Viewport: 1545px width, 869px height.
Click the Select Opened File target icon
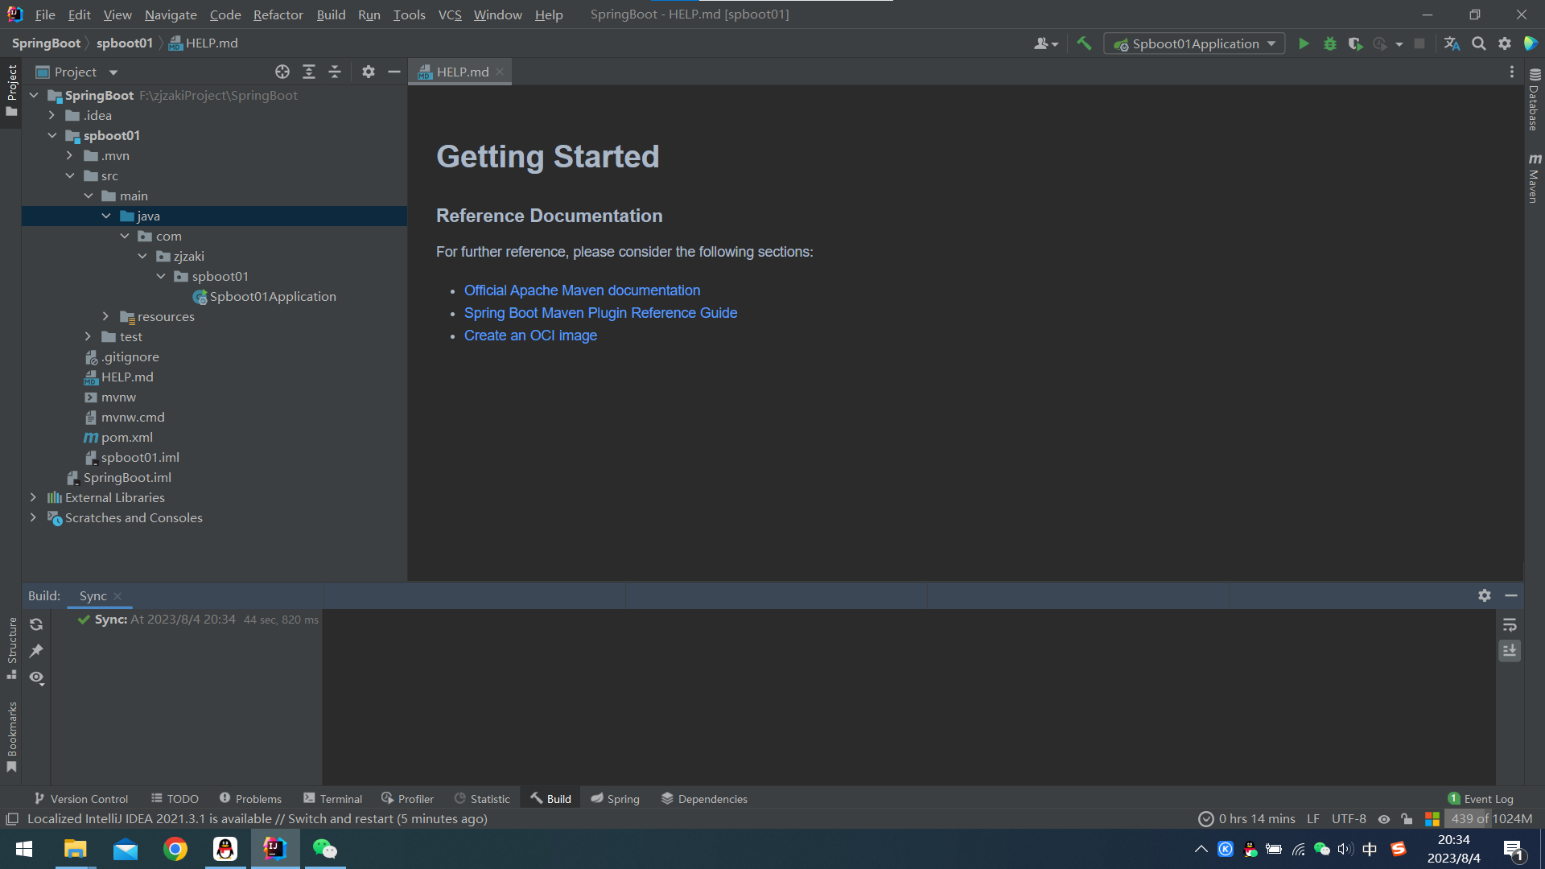pyautogui.click(x=282, y=72)
